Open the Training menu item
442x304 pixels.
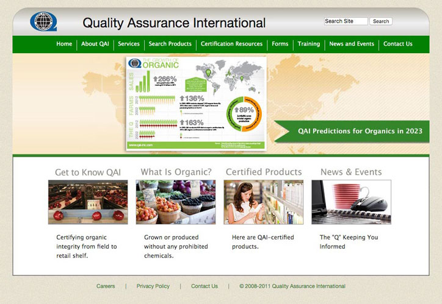pos(309,44)
